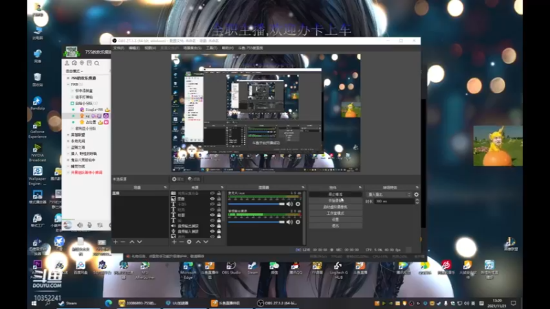The image size is (550, 309).
Task: Mute the 音频输出捕获 mixer channel
Action: click(289, 222)
